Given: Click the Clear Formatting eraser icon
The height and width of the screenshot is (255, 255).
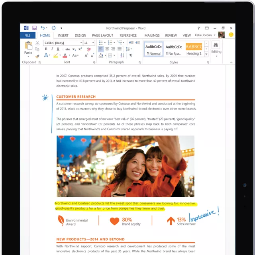Looking at the screenshot, I should 89,49.
